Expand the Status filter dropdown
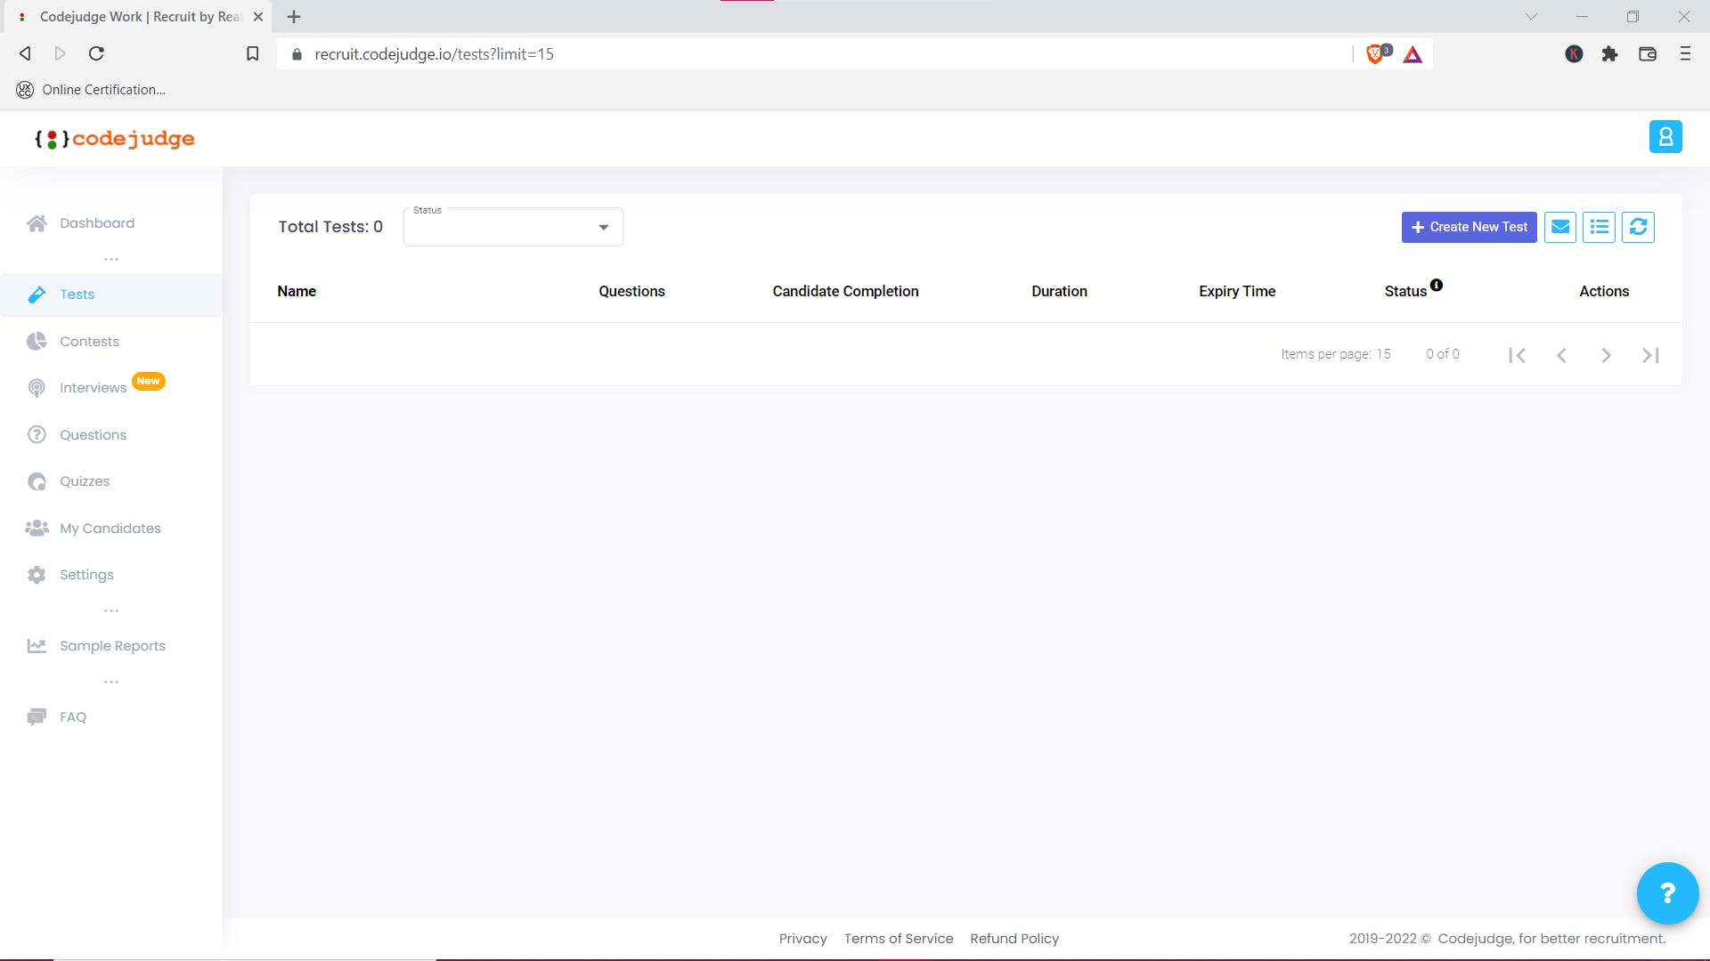 (x=513, y=227)
